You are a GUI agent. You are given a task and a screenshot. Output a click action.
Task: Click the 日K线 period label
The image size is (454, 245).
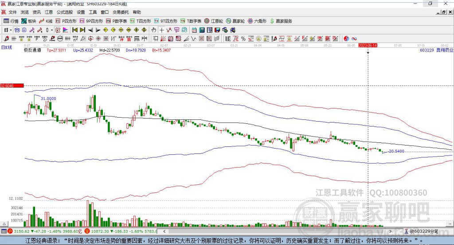[x=6, y=47]
